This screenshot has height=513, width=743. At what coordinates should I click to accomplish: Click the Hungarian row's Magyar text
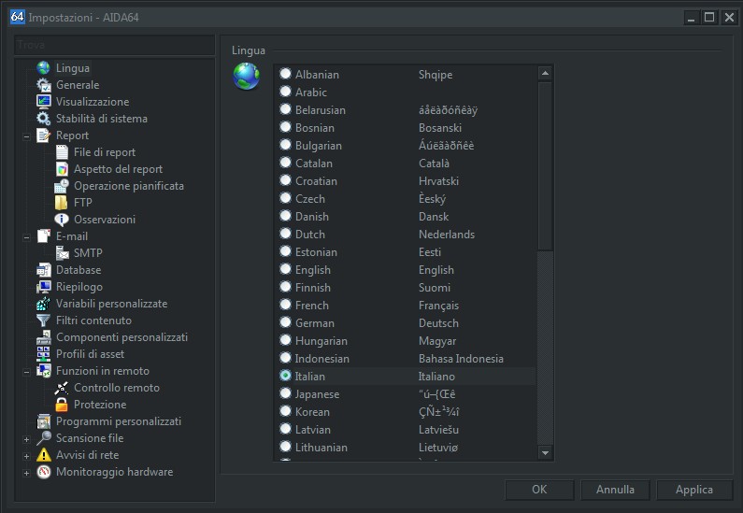click(x=437, y=341)
